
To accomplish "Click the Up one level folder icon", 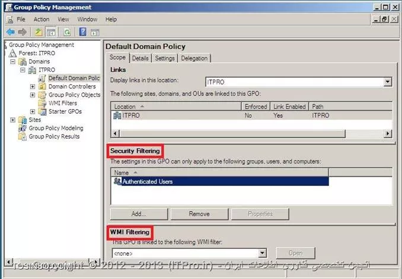I will (39, 32).
